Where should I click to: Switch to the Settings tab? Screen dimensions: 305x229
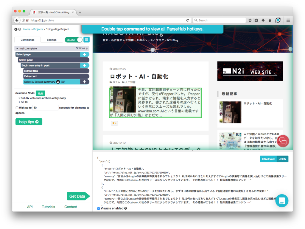point(52,40)
